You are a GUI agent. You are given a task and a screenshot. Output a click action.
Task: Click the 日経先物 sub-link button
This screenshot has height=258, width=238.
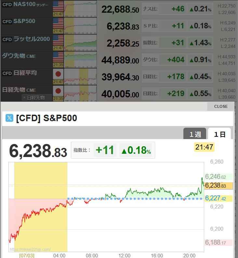click(x=37, y=98)
